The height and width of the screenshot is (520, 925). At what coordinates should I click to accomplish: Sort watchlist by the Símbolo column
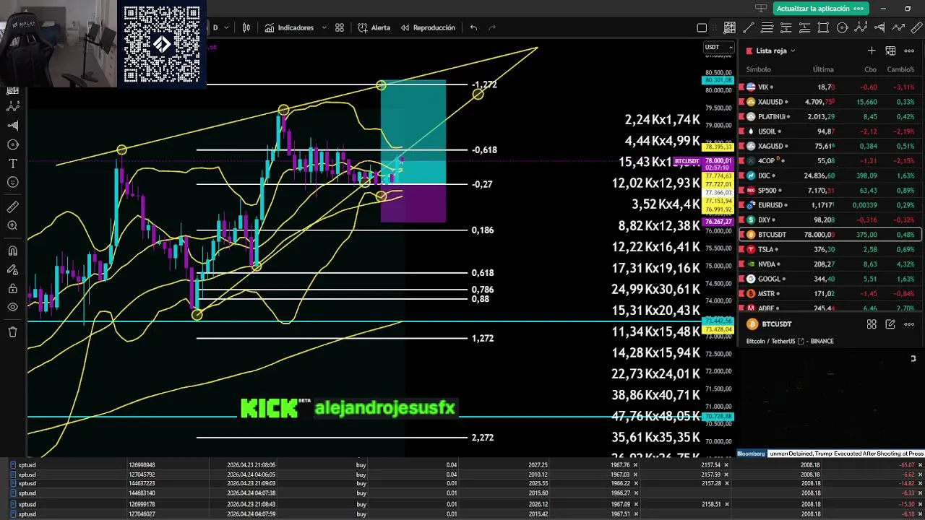[x=758, y=69]
